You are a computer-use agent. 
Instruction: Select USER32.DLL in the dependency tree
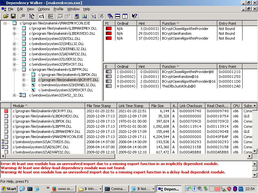56,59
